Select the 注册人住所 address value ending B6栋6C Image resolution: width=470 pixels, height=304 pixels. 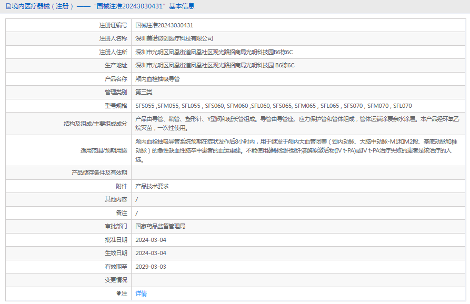coord(214,52)
